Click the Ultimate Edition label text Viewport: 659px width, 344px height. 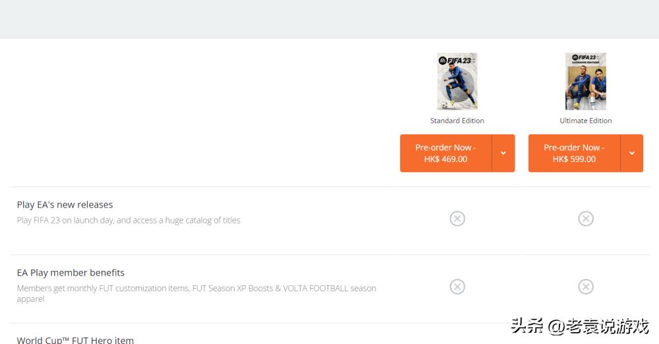(x=586, y=121)
